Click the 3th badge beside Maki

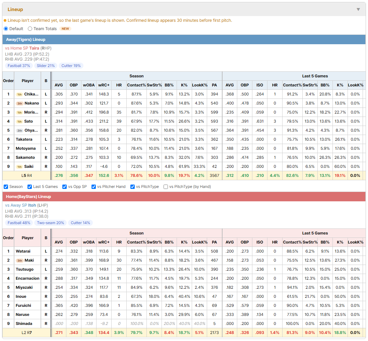pyautogui.click(x=20, y=261)
